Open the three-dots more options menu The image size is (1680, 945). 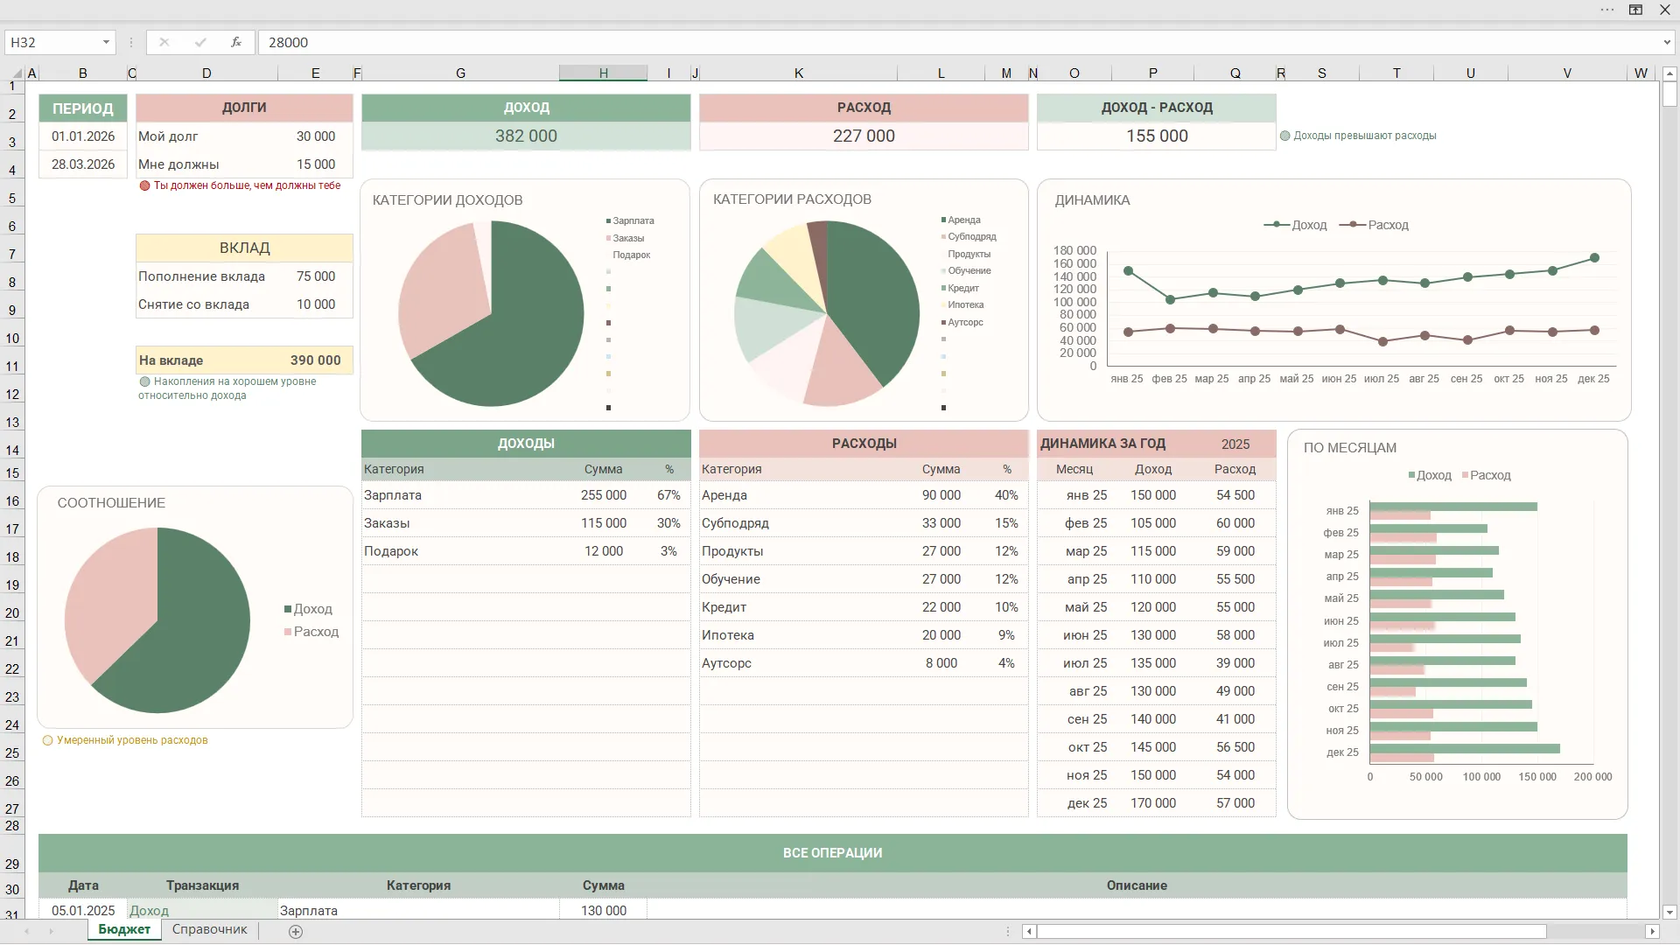click(1607, 10)
